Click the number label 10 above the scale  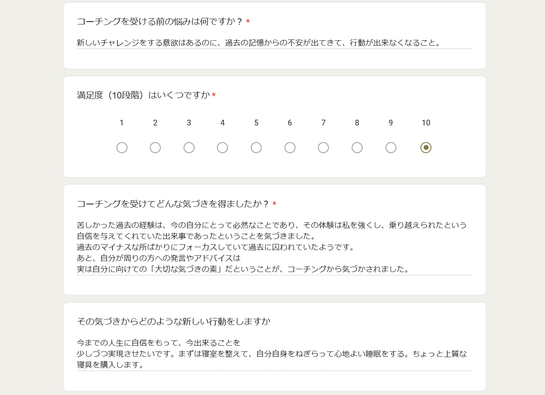(x=426, y=123)
